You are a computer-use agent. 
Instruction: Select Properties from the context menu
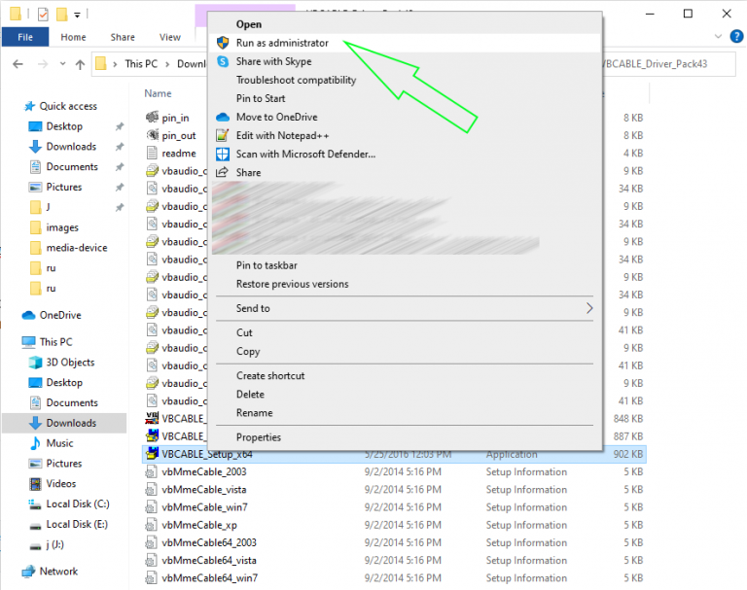tap(259, 437)
